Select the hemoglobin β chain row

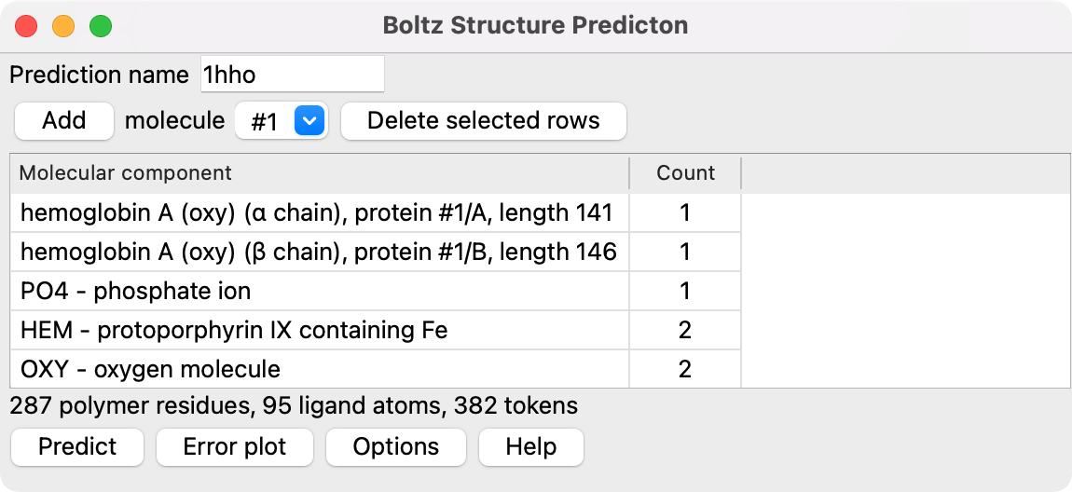coord(318,253)
